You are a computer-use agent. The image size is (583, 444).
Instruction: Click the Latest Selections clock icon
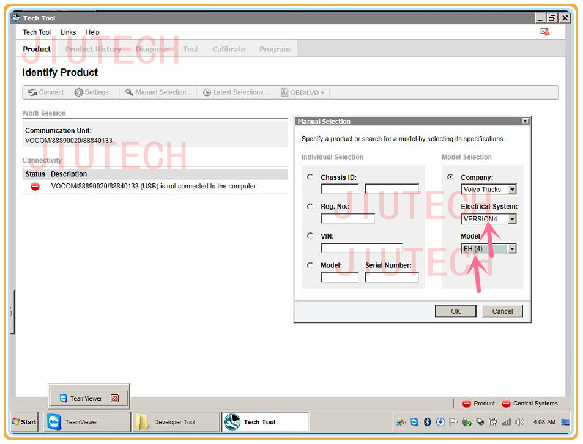click(x=207, y=92)
